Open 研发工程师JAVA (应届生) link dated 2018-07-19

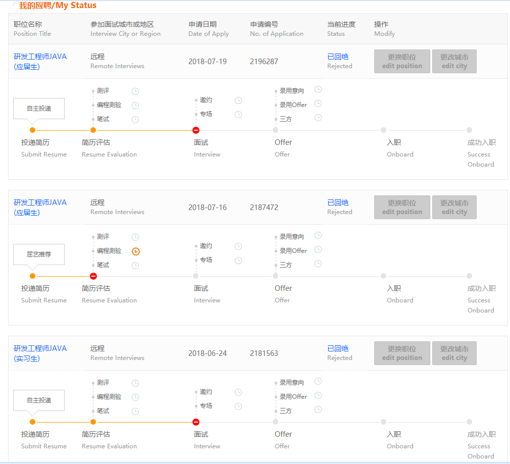point(40,62)
